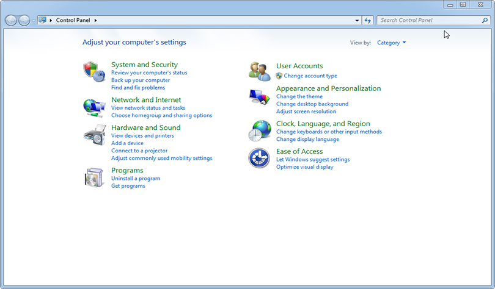This screenshot has height=289, width=495.
Task: Expand the address bar history dropdown arrow
Action: pos(358,20)
